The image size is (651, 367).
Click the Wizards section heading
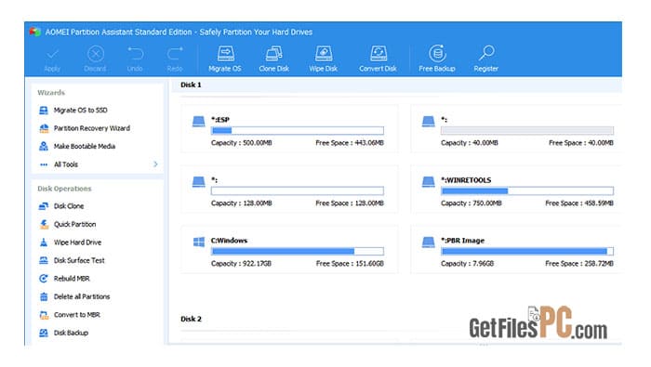coord(51,93)
